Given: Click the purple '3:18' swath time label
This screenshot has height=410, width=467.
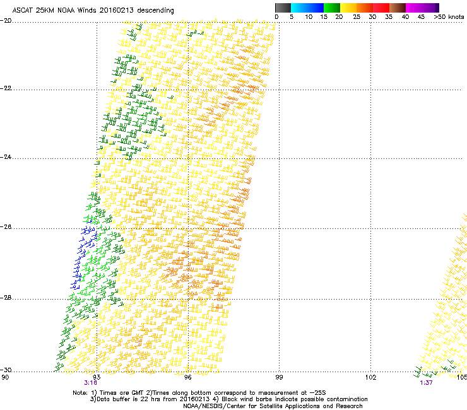Looking at the screenshot, I should (90, 383).
